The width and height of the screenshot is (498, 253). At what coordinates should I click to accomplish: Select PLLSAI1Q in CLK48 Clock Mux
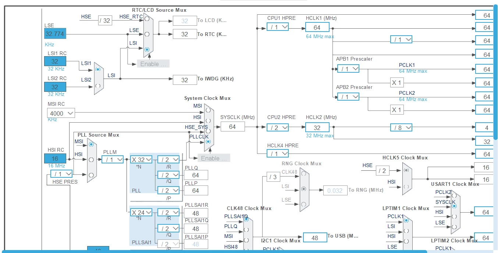[x=246, y=220]
